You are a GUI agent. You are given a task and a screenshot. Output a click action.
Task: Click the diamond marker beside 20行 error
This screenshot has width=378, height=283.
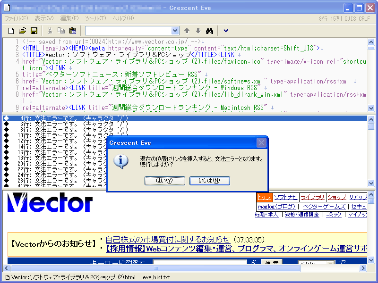[6, 163]
